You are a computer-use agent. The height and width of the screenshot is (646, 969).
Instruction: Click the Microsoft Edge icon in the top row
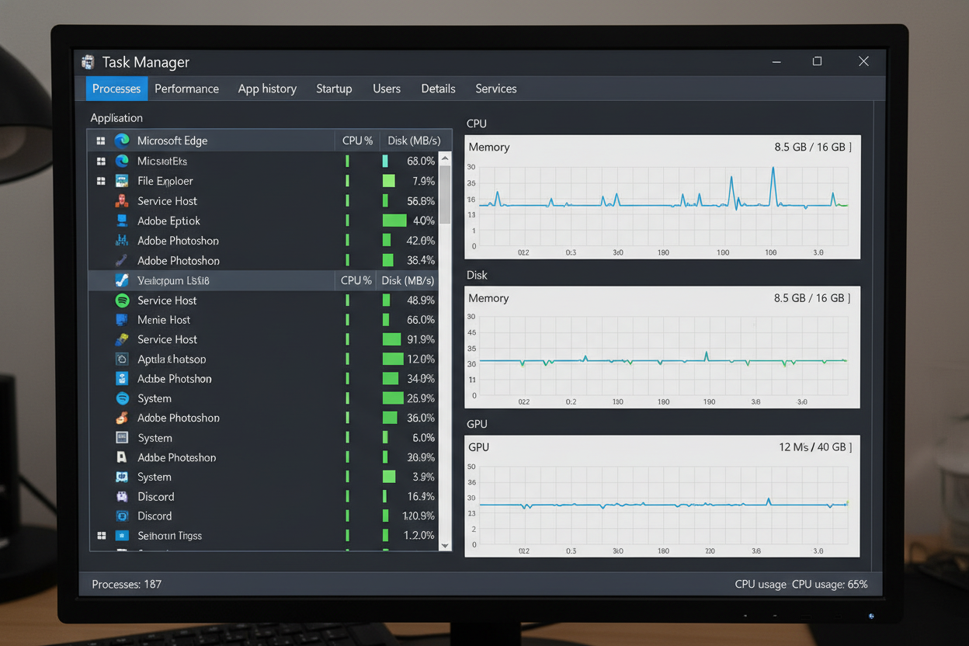pos(122,141)
